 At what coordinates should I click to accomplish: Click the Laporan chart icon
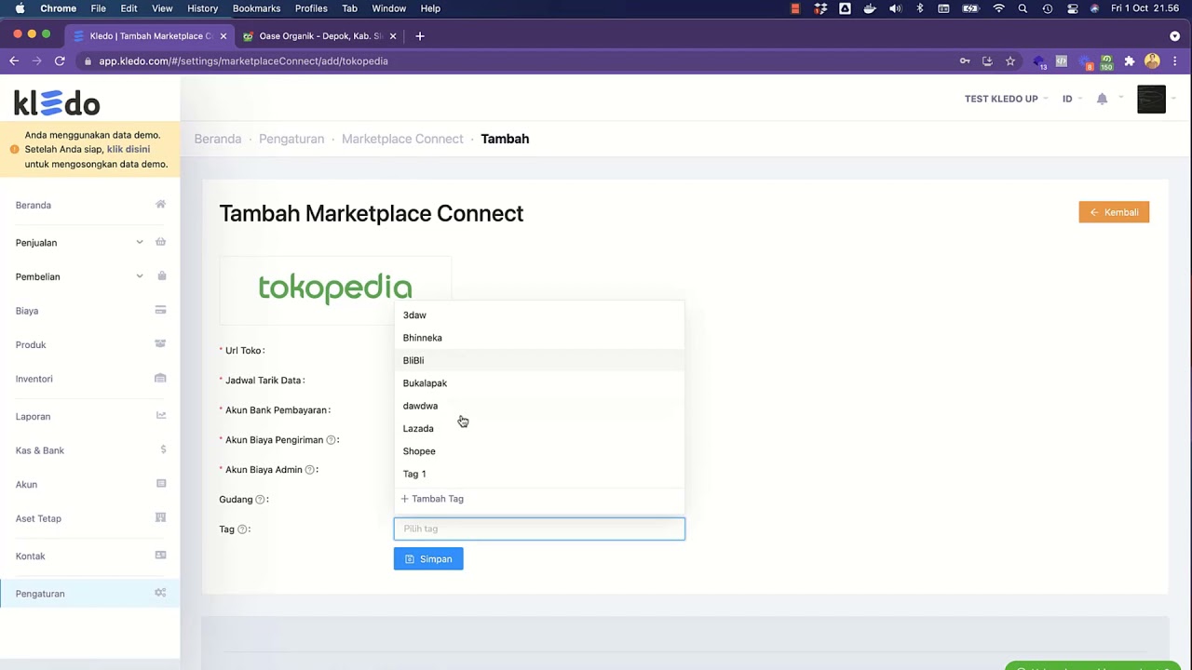[160, 416]
